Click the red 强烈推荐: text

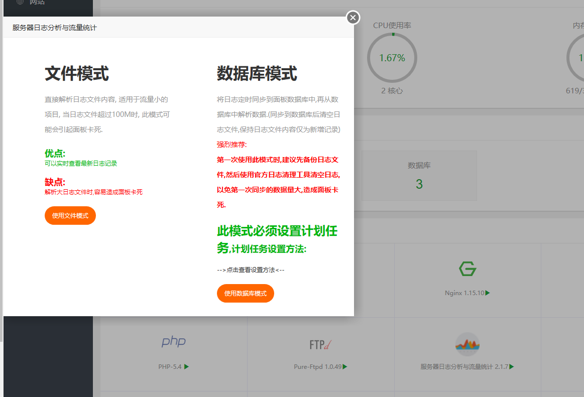click(x=231, y=145)
